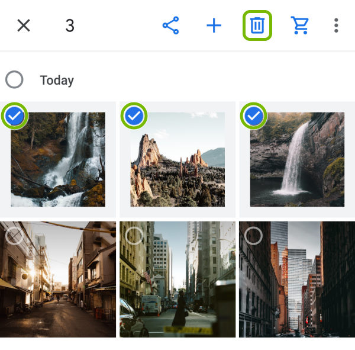Select the sunlit alley street photo

coord(14,236)
